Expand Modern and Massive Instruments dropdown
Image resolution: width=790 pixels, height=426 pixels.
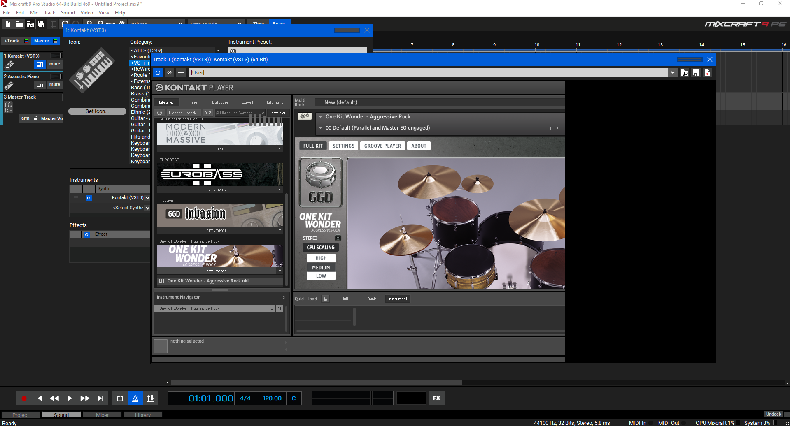pyautogui.click(x=280, y=149)
